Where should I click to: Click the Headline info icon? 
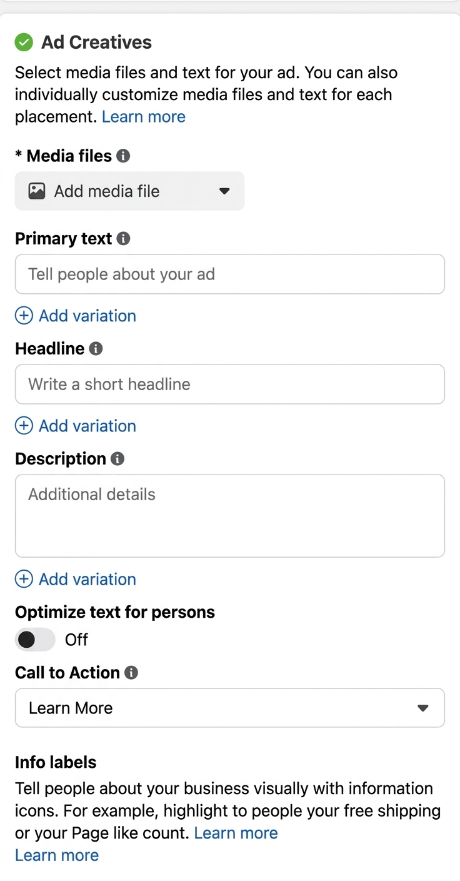96,348
